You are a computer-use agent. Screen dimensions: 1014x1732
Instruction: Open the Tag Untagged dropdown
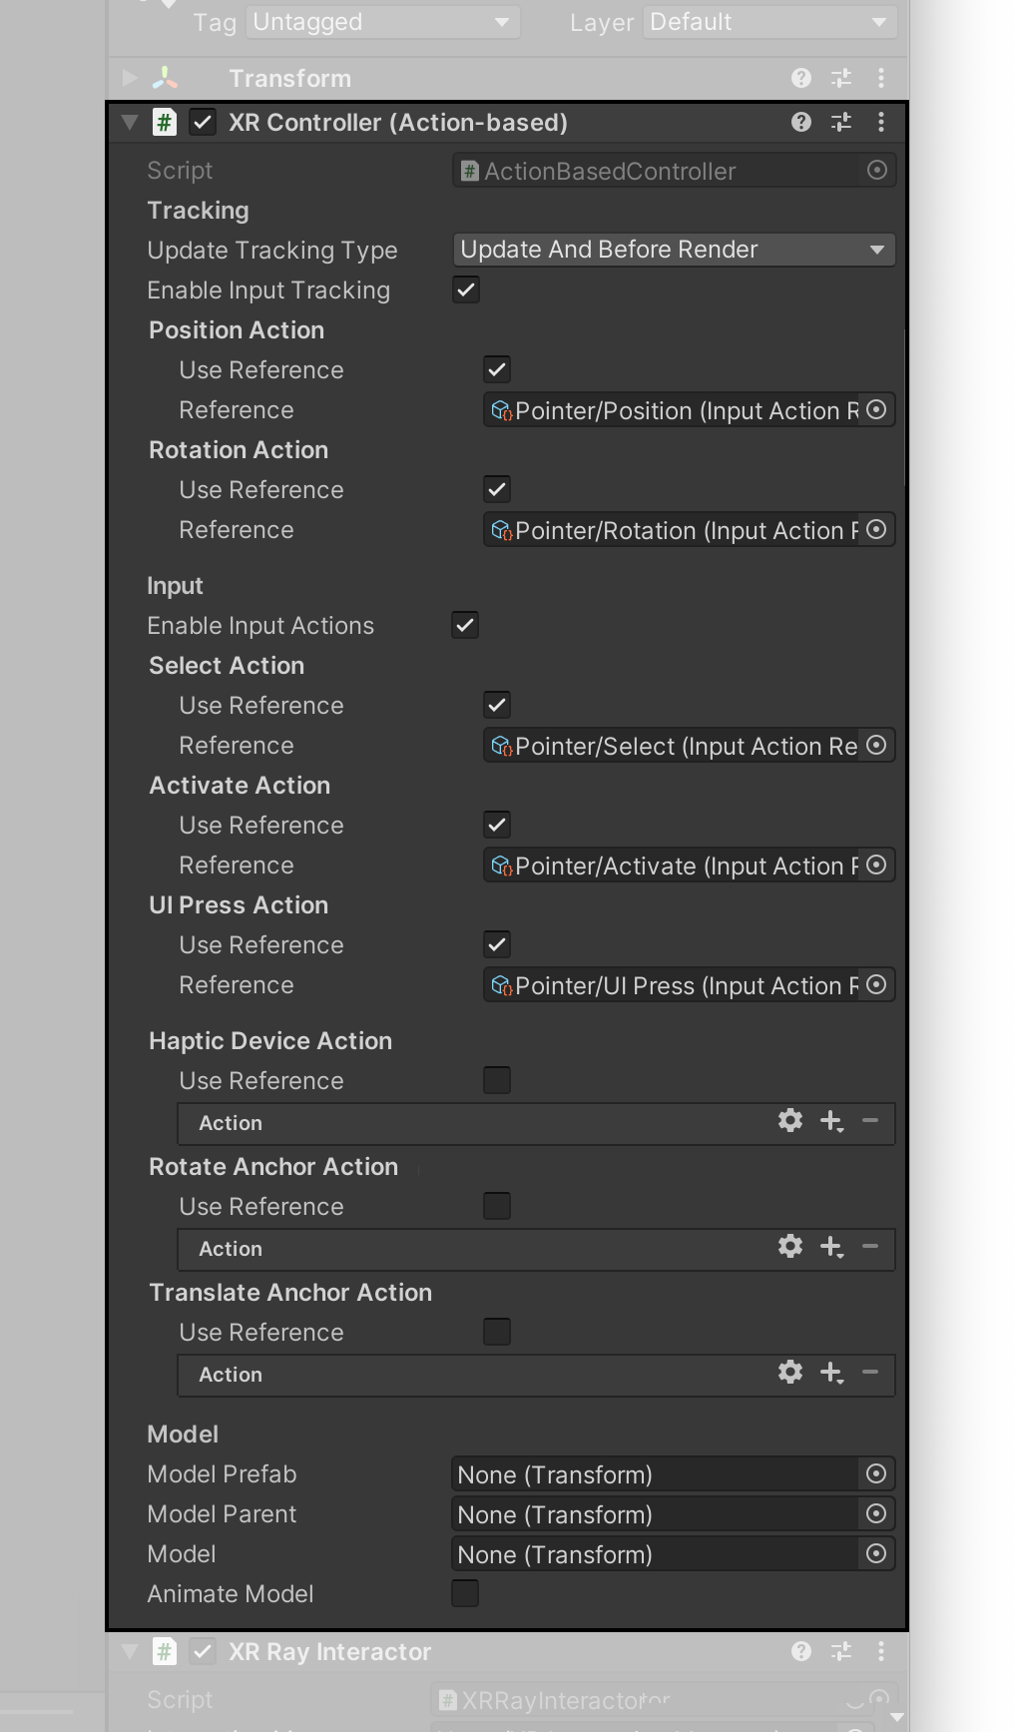[383, 22]
